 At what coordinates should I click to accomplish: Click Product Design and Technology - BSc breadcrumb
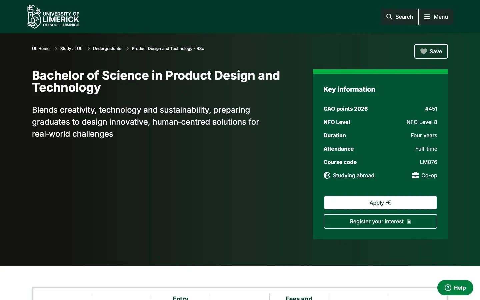[x=168, y=49]
